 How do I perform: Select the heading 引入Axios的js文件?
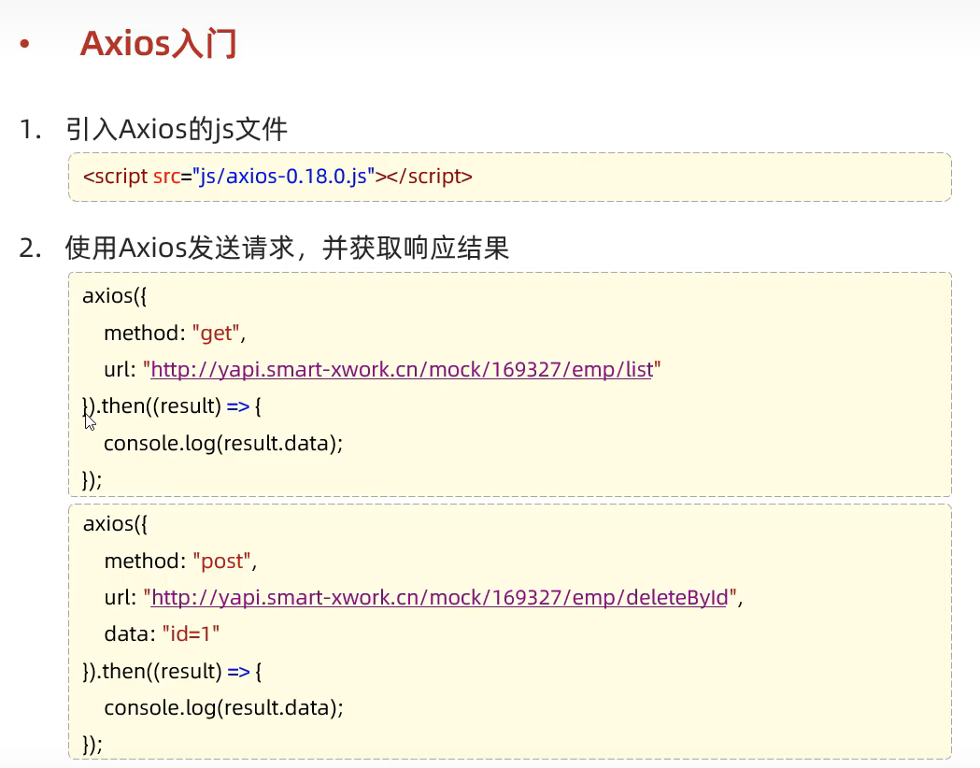[x=177, y=129]
